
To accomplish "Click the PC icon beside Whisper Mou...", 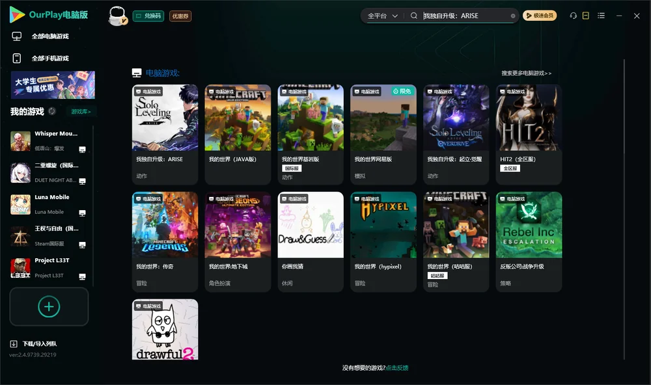I will pos(82,150).
